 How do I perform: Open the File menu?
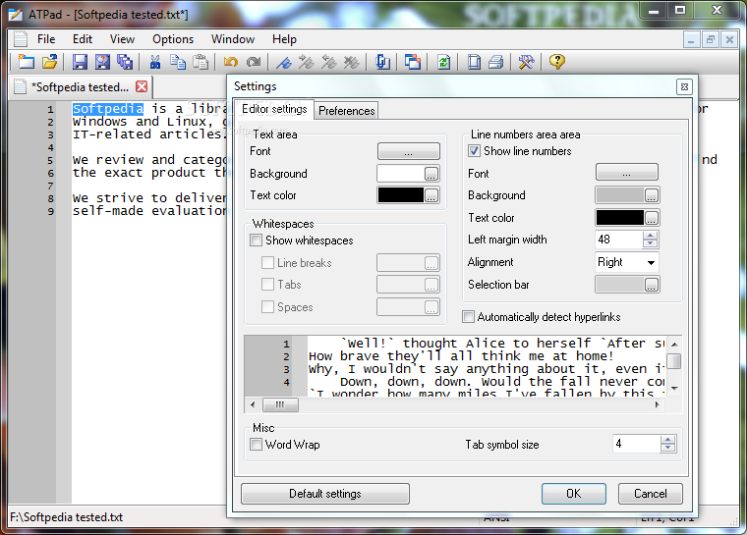pyautogui.click(x=46, y=39)
